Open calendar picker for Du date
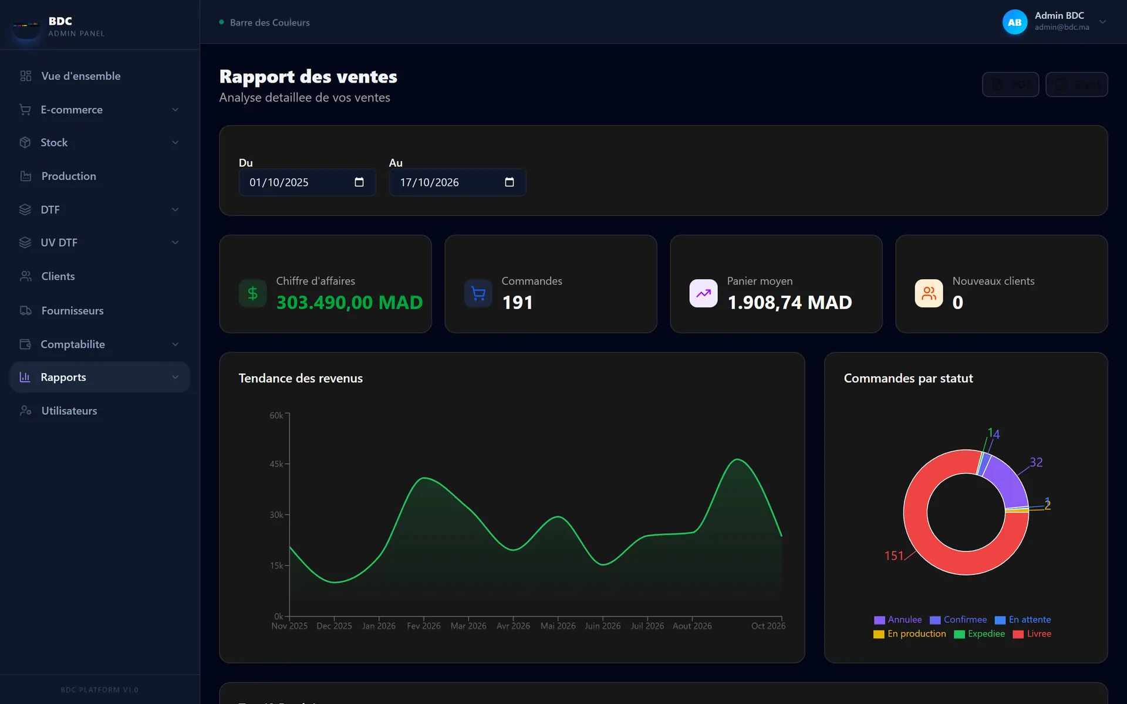1127x704 pixels. (359, 182)
